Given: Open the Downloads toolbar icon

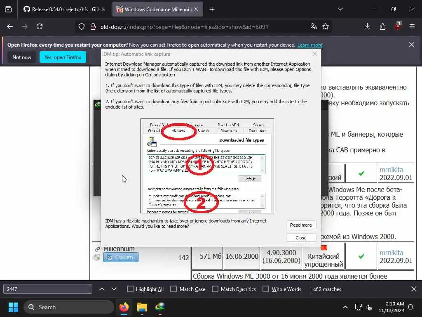Looking at the screenshot, I should 367,26.
